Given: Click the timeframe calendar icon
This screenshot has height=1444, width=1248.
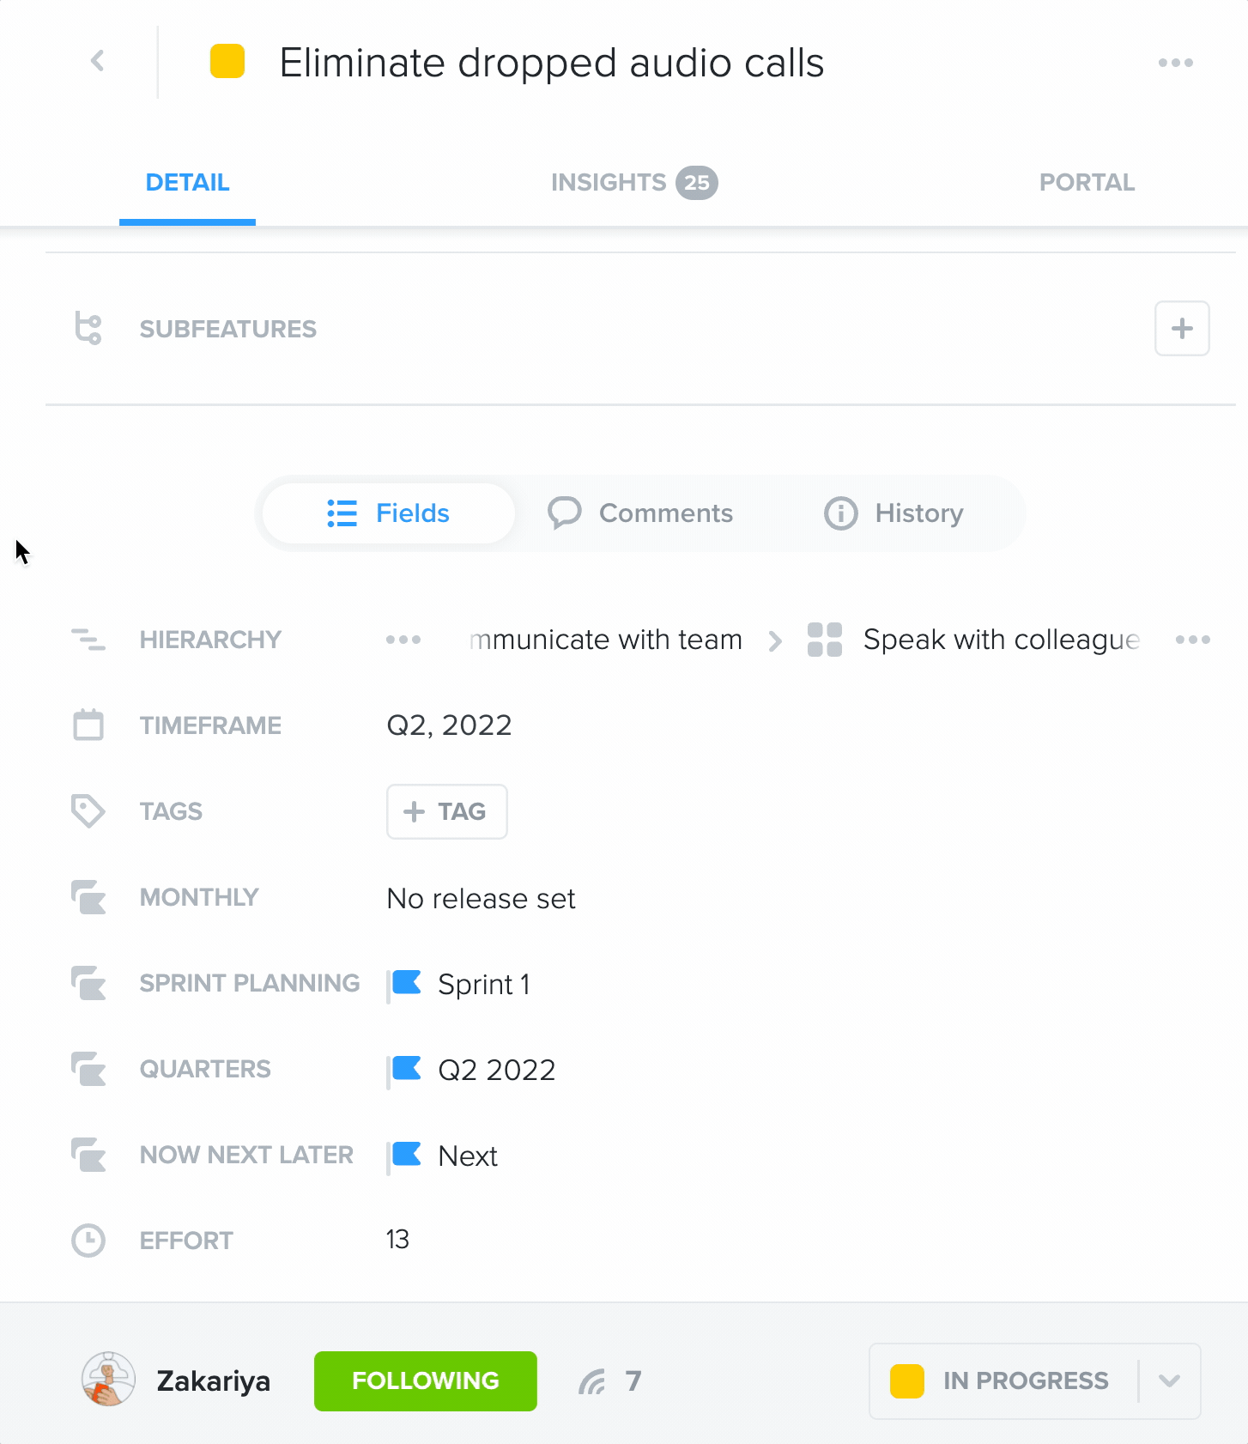Looking at the screenshot, I should pos(88,725).
